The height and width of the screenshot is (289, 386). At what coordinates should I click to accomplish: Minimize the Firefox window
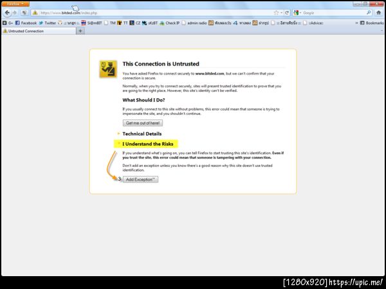[x=356, y=4]
